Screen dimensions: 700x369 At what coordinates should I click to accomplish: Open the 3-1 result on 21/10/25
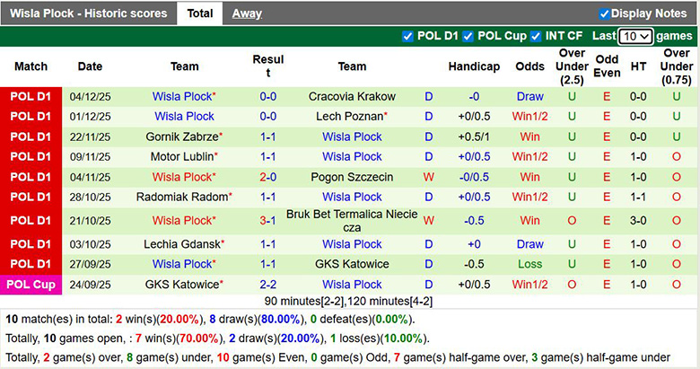(267, 221)
